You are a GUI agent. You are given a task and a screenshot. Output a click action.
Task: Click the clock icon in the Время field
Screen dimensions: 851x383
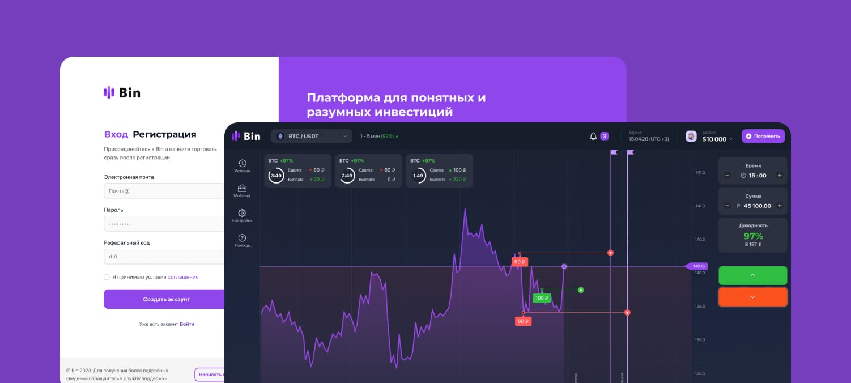[x=743, y=176]
